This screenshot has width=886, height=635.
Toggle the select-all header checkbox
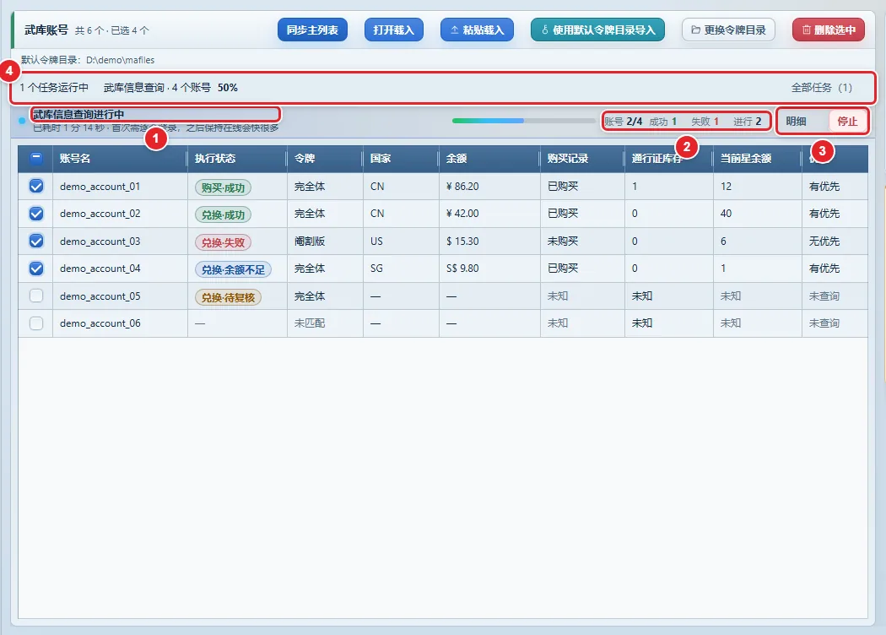[36, 158]
